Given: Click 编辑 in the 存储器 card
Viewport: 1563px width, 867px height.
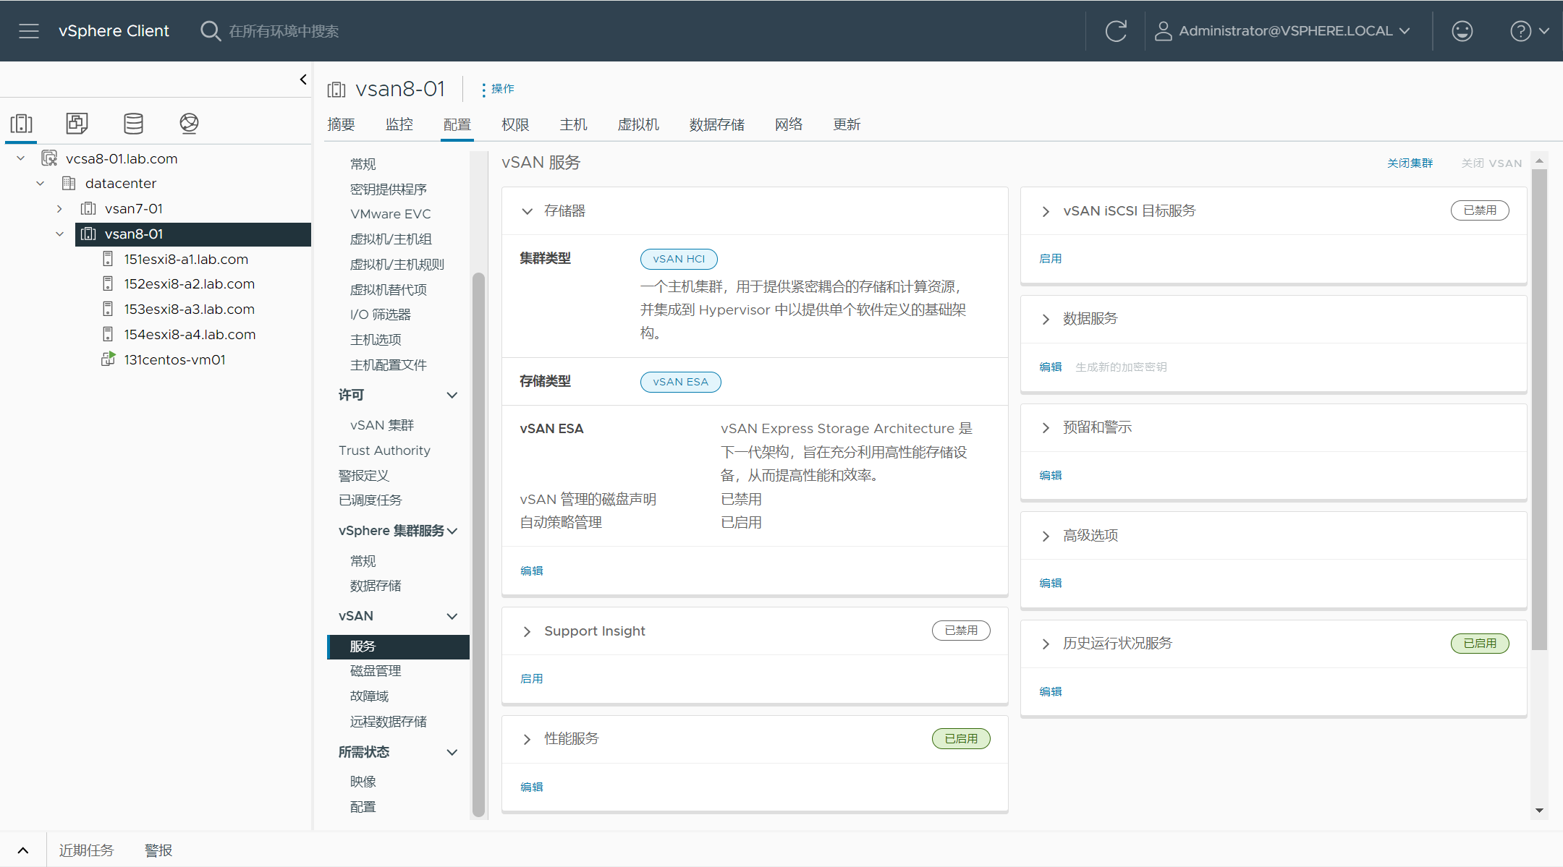Looking at the screenshot, I should pos(532,571).
